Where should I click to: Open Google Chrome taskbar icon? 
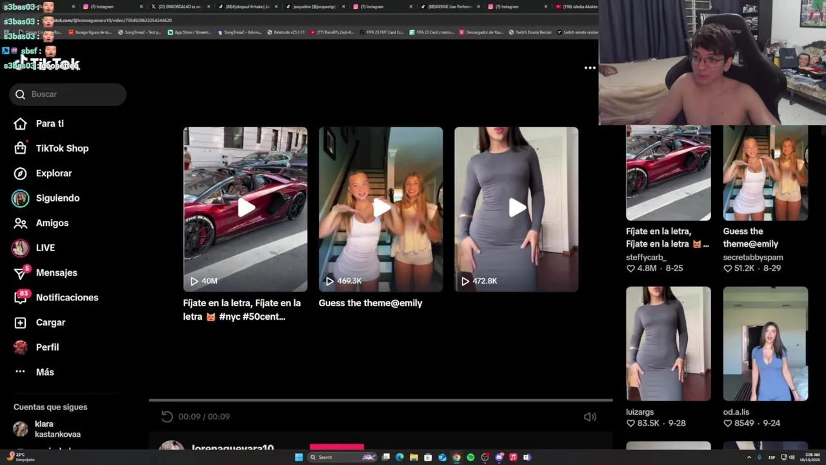[x=456, y=457]
